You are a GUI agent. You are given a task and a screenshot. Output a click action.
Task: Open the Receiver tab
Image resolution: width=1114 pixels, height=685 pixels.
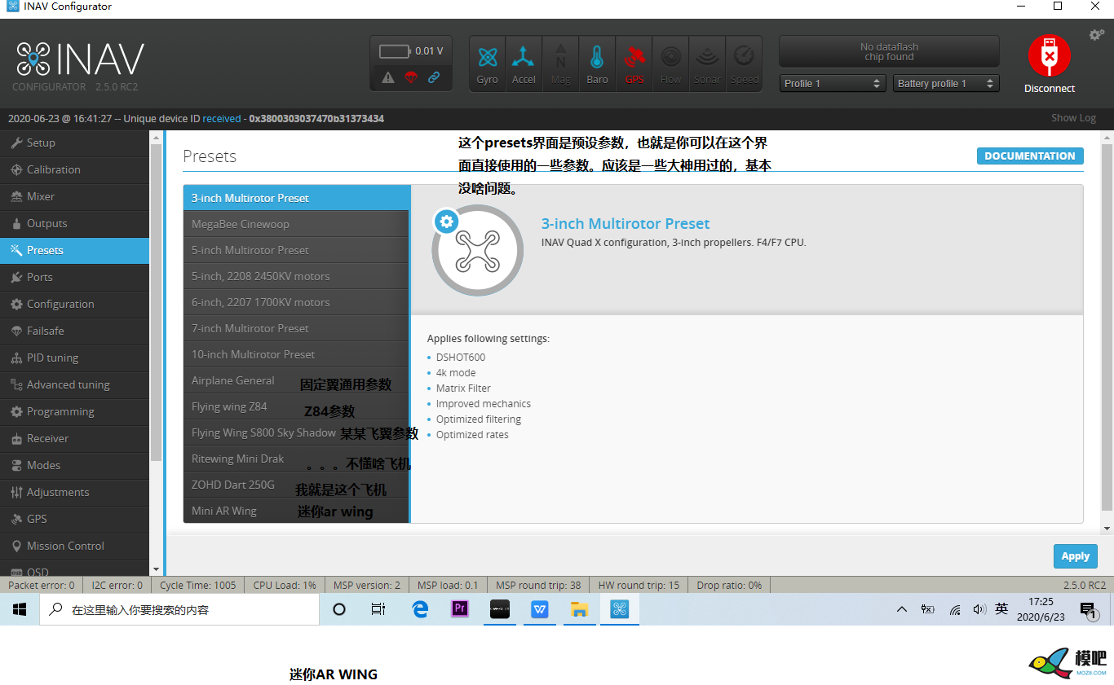[74, 438]
